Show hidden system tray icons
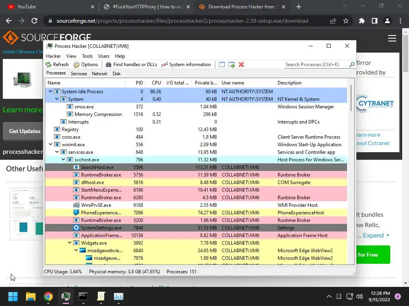The image size is (409, 306). 329,296
